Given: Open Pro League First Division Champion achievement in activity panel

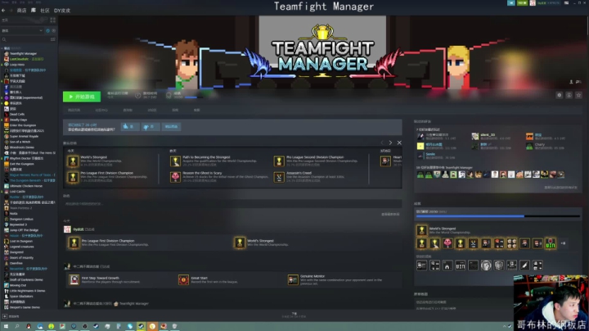Looking at the screenshot, I should 106,177.
